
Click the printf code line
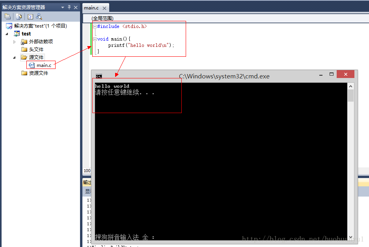coord(141,45)
